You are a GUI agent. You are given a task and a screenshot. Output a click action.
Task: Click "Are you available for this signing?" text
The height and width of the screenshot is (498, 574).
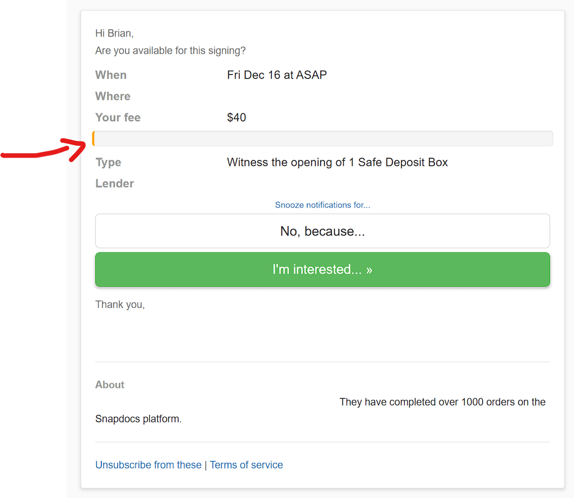click(170, 51)
